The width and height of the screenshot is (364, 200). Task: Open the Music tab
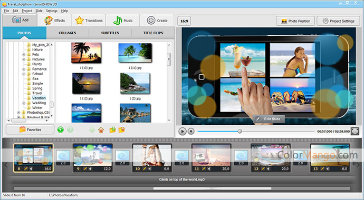(123, 21)
